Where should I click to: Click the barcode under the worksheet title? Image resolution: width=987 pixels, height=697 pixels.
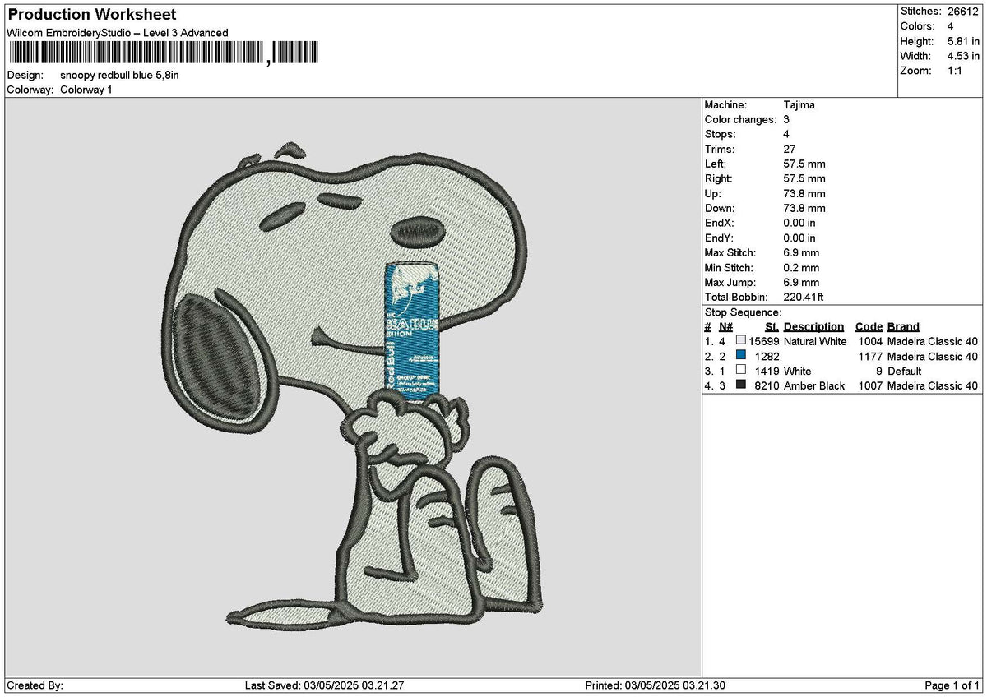click(x=163, y=54)
